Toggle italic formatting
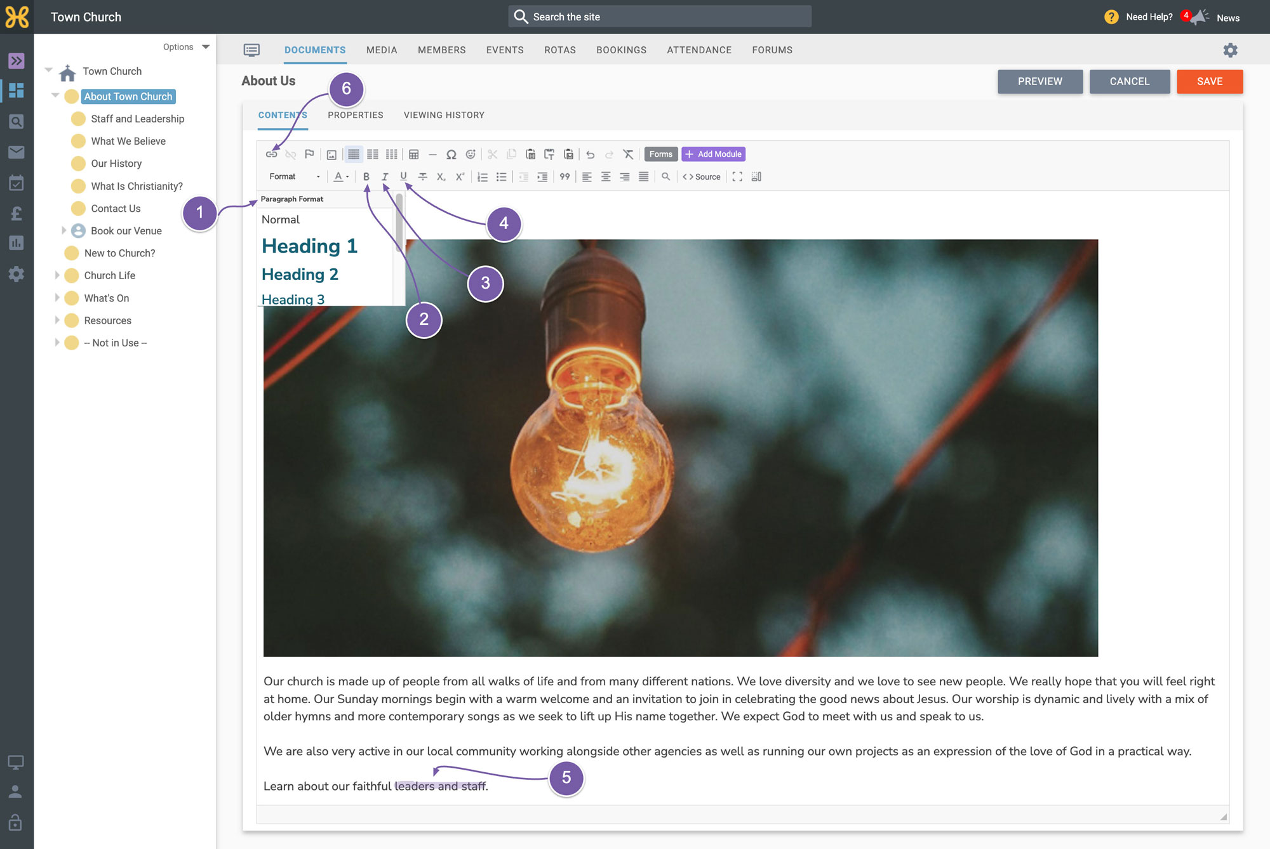The width and height of the screenshot is (1270, 849). (385, 176)
